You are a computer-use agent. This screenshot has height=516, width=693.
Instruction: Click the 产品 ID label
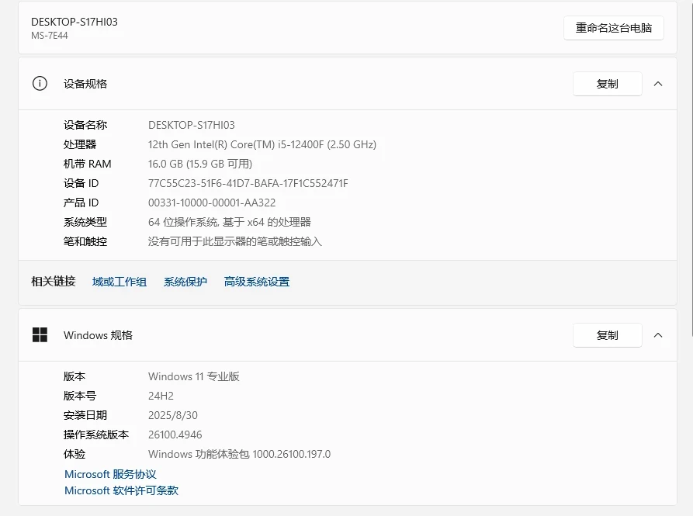(81, 203)
